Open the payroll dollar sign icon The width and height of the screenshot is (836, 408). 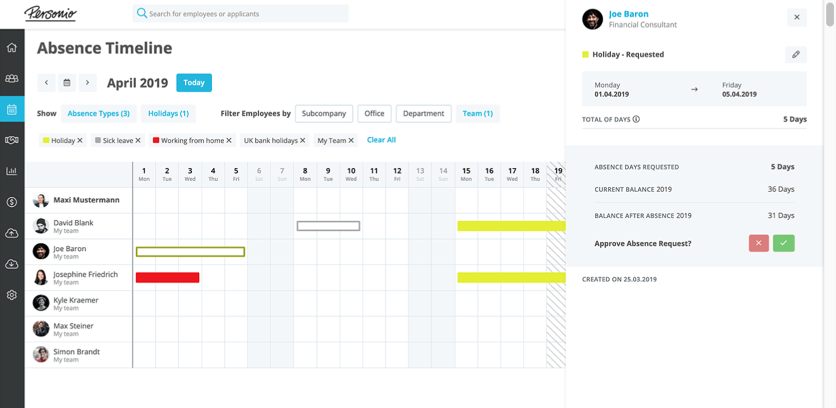pyautogui.click(x=12, y=202)
